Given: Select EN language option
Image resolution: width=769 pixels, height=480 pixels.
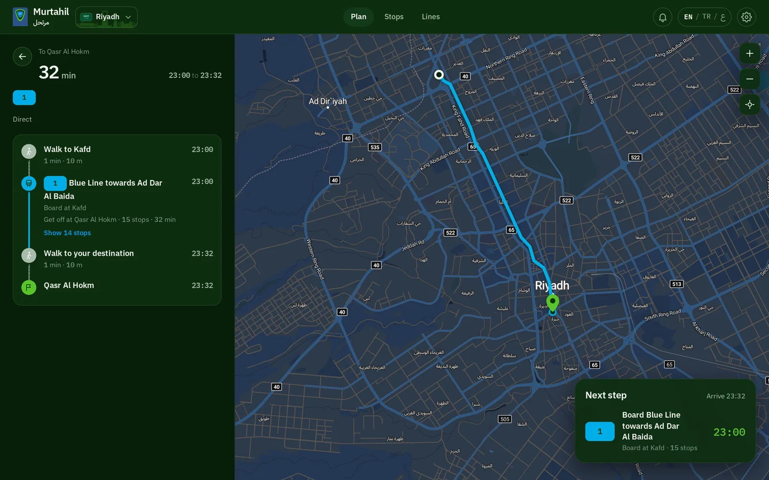Looking at the screenshot, I should [x=688, y=17].
